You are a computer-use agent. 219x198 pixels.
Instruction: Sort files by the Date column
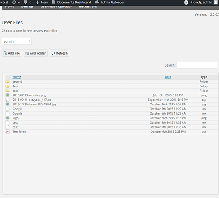tap(168, 77)
